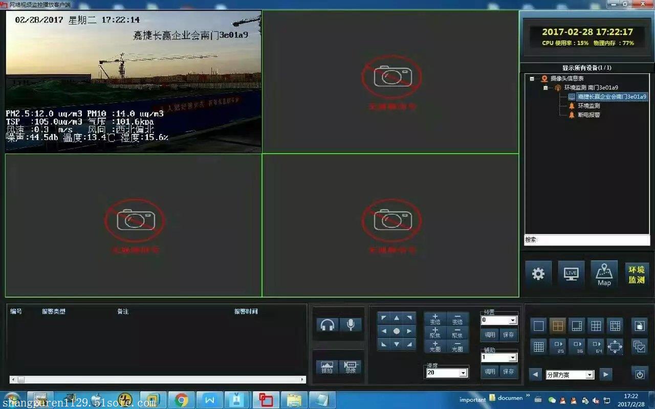This screenshot has height=409, width=655.
Task: Click the lock screen icon
Action: click(640, 326)
